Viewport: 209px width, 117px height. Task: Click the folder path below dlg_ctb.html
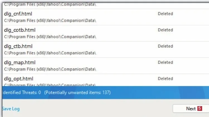coord(50,53)
